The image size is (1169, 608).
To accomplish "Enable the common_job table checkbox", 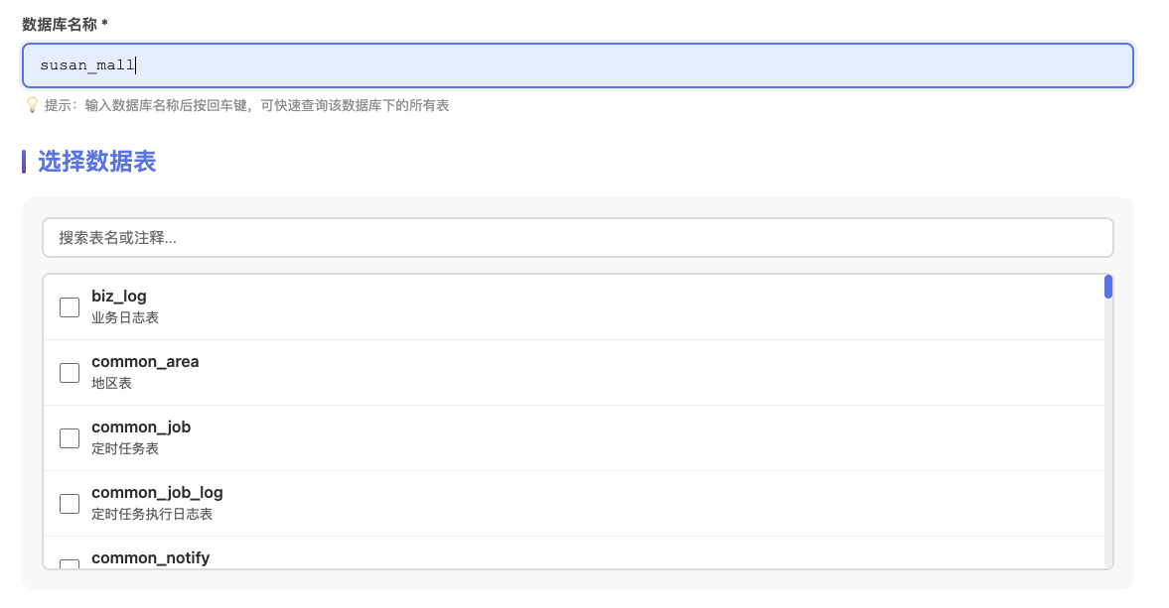I will pos(70,438).
